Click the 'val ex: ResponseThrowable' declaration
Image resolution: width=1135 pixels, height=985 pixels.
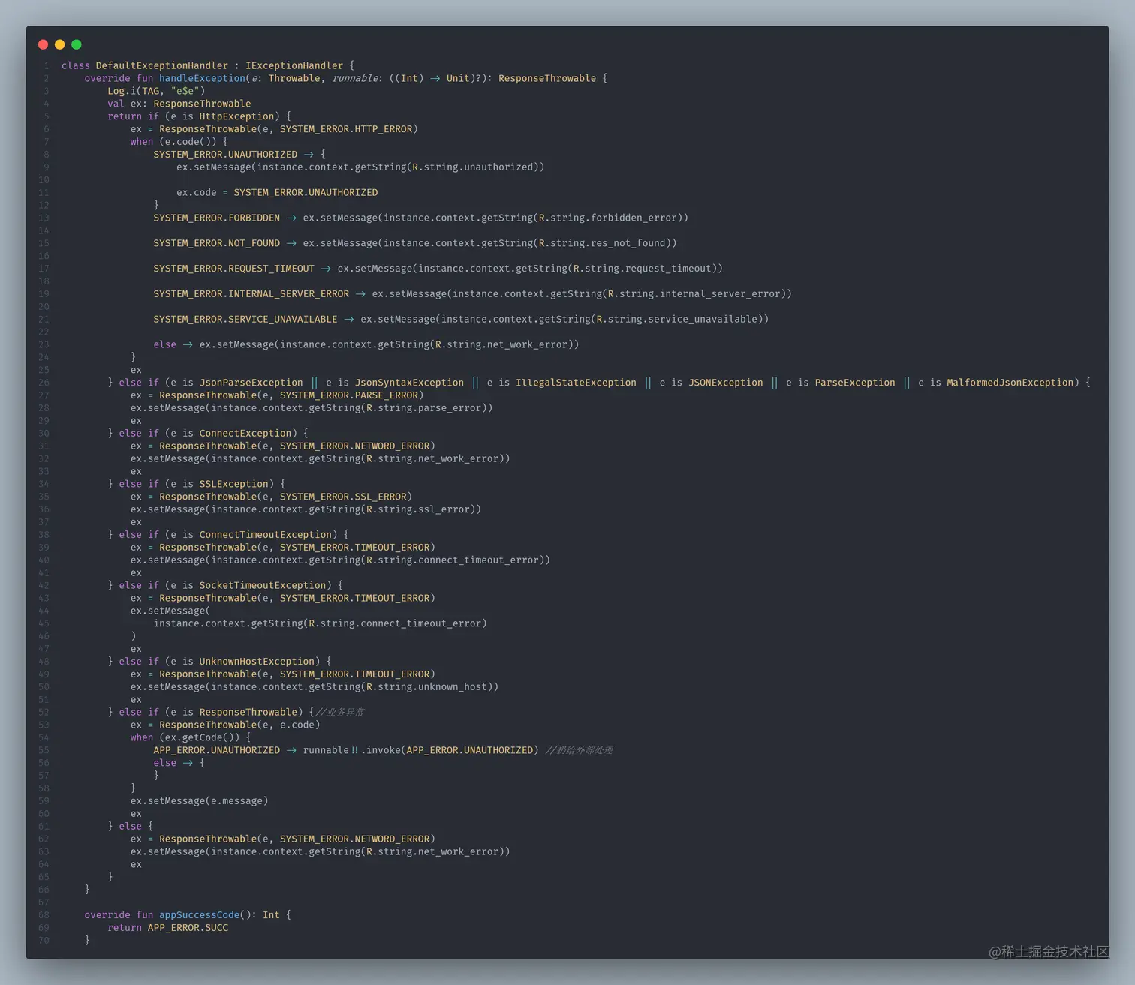tap(179, 104)
